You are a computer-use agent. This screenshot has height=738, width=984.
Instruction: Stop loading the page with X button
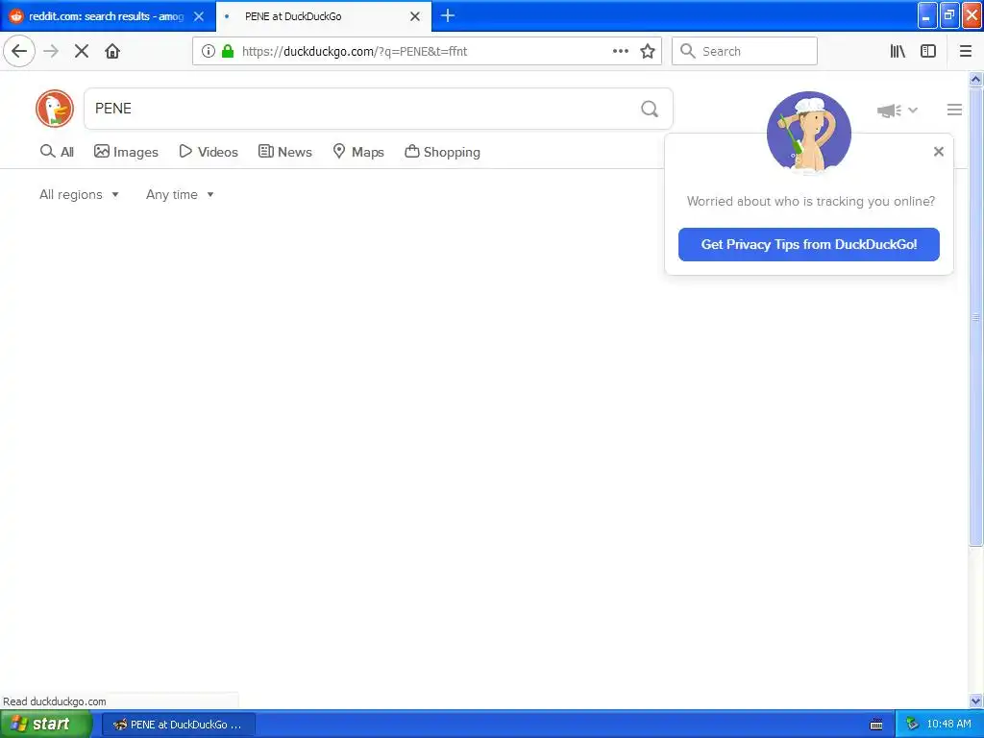pos(82,51)
